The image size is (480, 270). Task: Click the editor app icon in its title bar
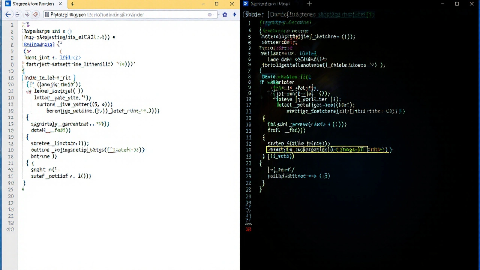click(246, 4)
